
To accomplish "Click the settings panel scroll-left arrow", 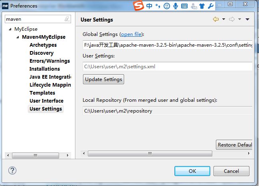I will pos(84,153).
